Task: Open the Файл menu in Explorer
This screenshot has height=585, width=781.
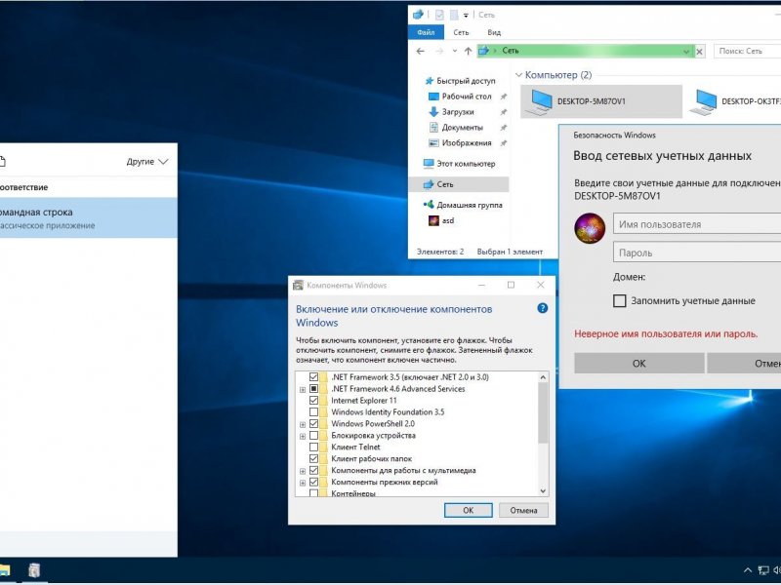Action: (426, 32)
